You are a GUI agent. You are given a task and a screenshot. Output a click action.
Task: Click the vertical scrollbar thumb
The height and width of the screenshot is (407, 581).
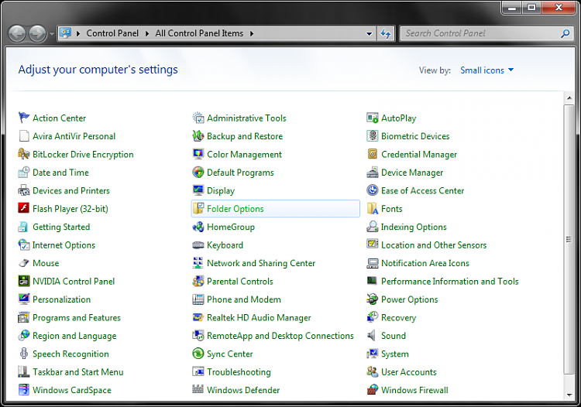point(569,239)
